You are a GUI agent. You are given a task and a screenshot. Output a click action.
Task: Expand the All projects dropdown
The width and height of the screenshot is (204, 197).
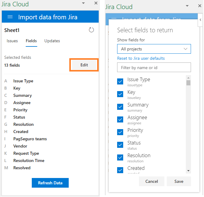click(x=154, y=49)
